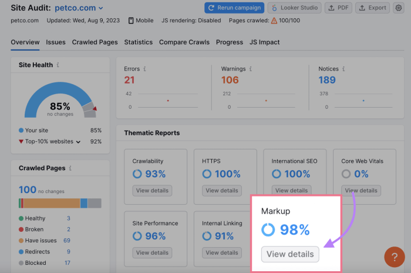This screenshot has height=273, width=411.
Task: Export the report as PDF
Action: pyautogui.click(x=338, y=8)
